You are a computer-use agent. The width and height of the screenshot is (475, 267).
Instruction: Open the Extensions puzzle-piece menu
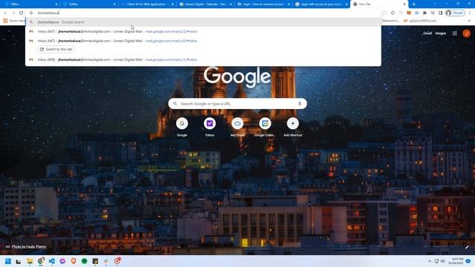click(x=425, y=13)
